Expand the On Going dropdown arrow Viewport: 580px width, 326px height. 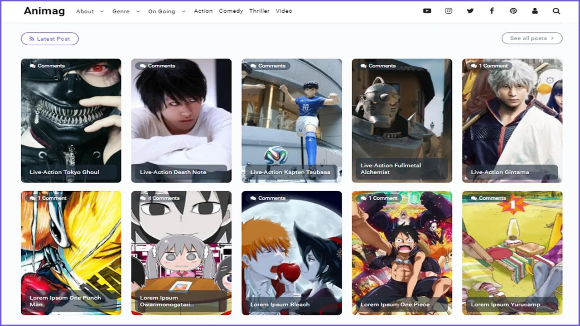pos(184,11)
